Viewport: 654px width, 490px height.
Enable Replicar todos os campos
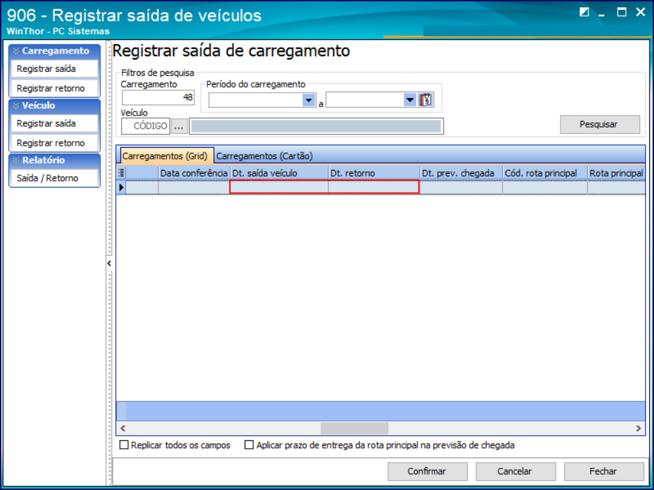[x=124, y=444]
